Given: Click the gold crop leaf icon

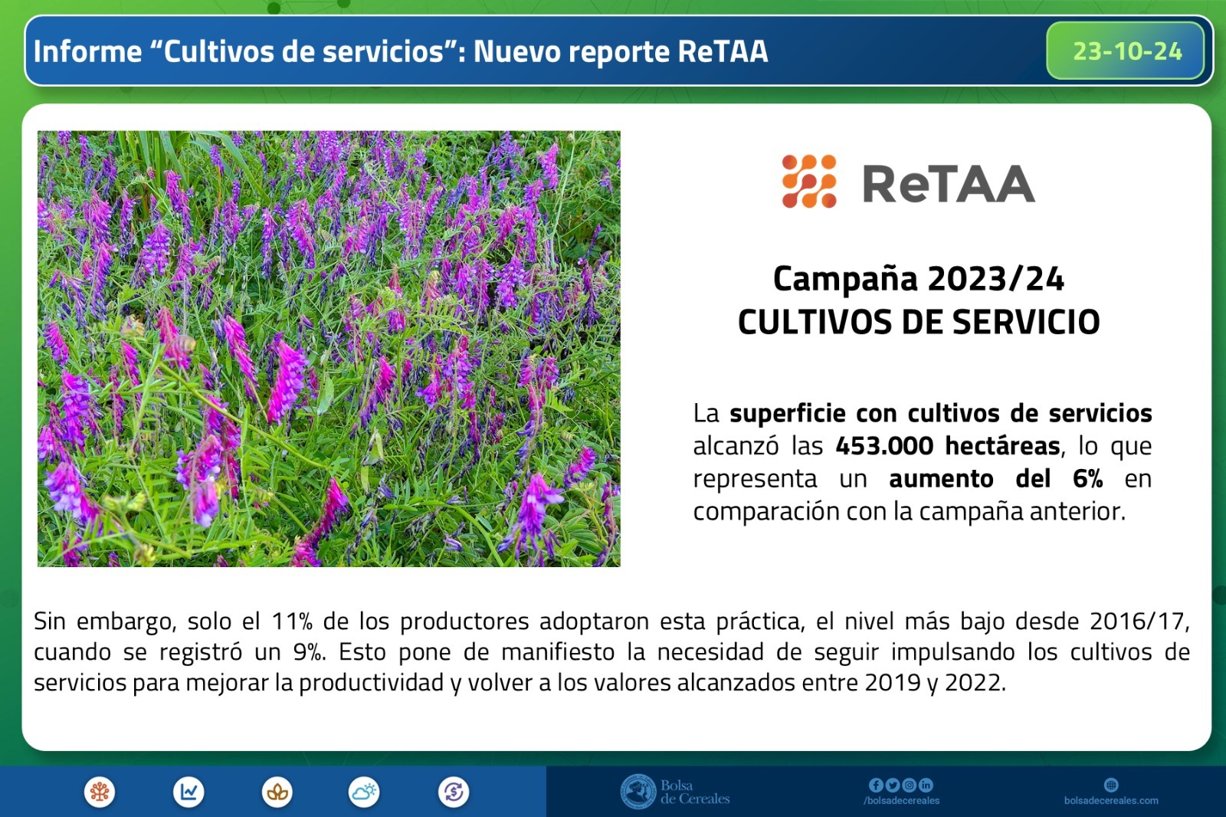Looking at the screenshot, I should [277, 791].
